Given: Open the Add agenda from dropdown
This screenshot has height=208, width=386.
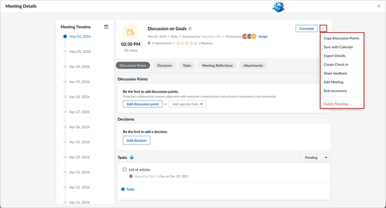Looking at the screenshot, I should pos(188,104).
